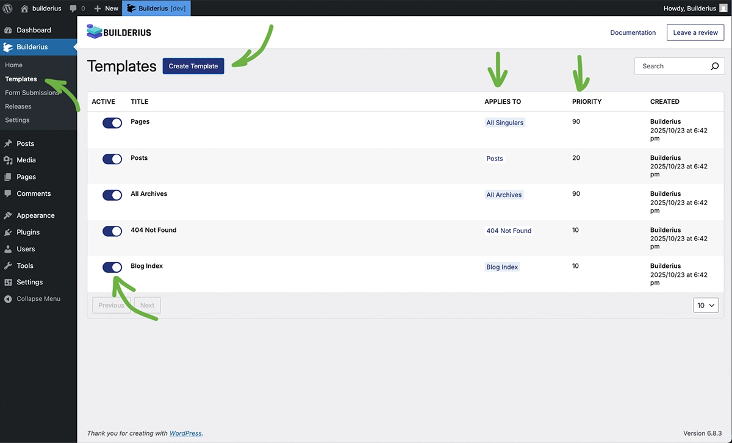
Task: Click the Builderius logo in the page header
Action: click(x=119, y=31)
